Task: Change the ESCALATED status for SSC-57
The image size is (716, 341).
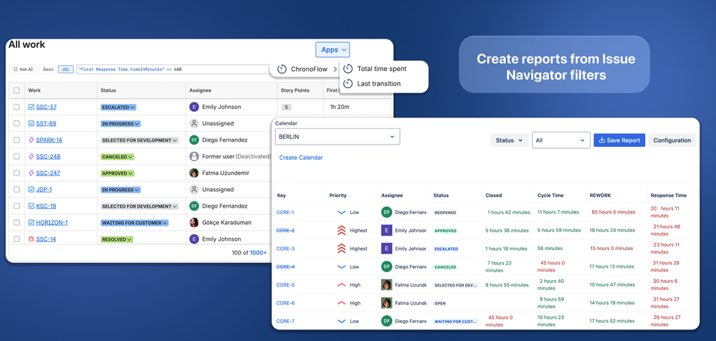Action: [x=119, y=107]
